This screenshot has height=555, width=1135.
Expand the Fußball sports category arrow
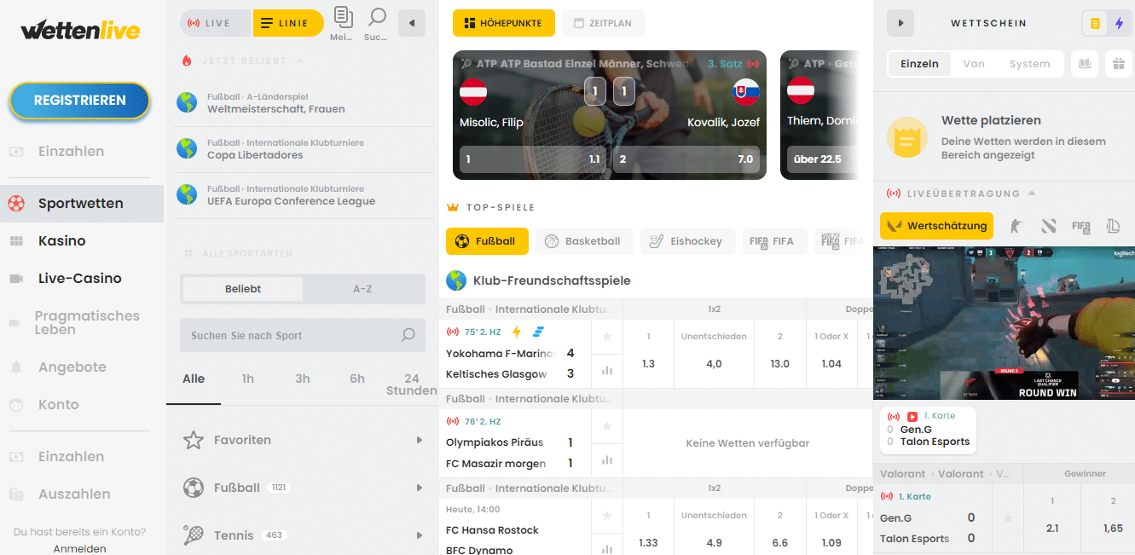pos(420,488)
